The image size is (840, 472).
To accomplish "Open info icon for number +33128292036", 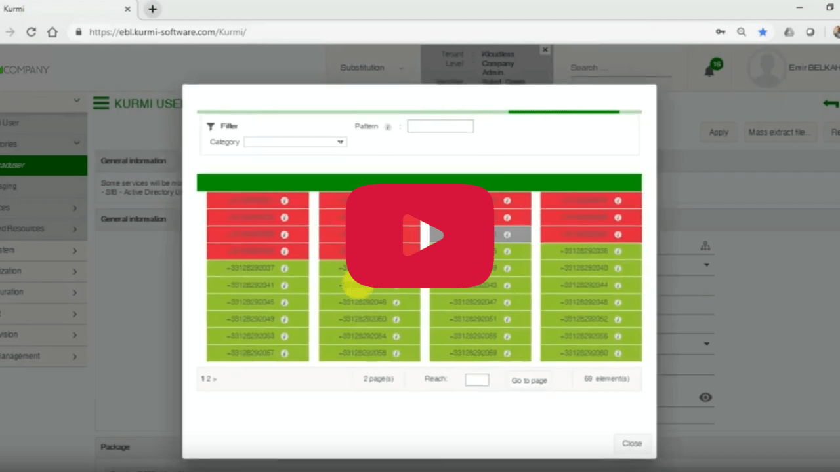I will pyautogui.click(x=618, y=251).
